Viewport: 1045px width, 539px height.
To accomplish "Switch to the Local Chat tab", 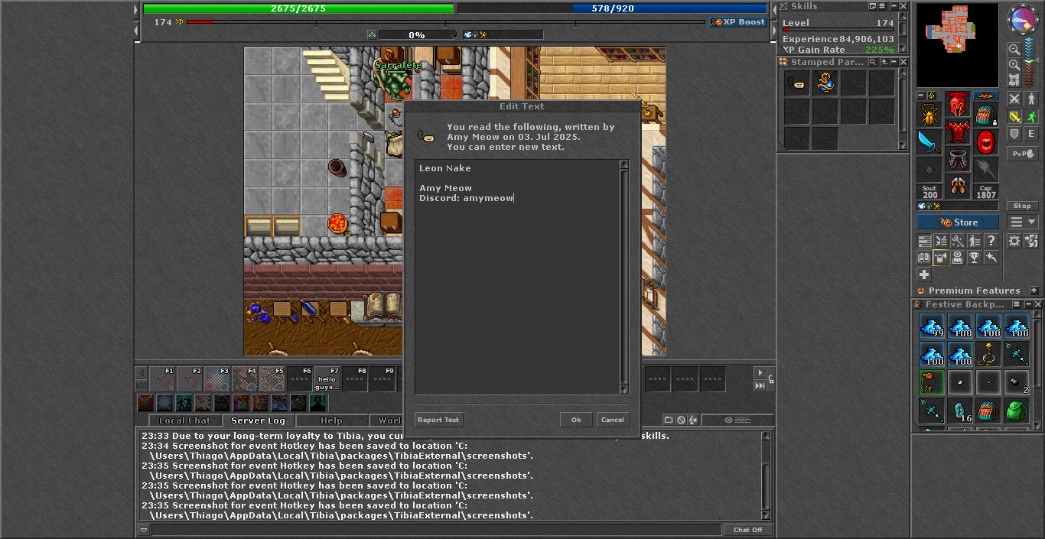I will point(184,420).
